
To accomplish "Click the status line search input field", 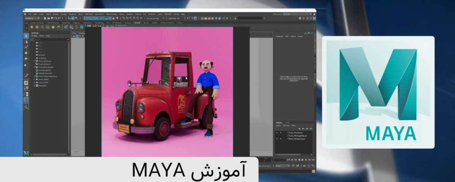I will click(250, 18).
